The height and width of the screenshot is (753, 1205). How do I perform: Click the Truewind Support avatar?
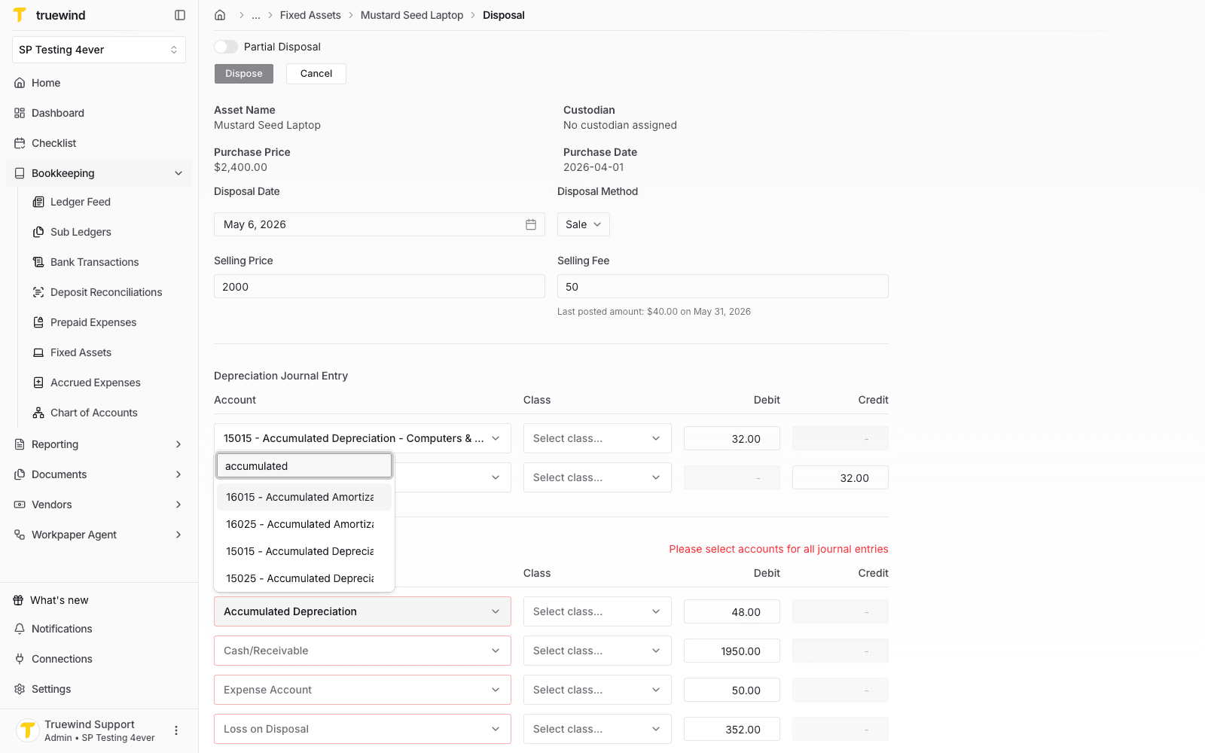[28, 730]
